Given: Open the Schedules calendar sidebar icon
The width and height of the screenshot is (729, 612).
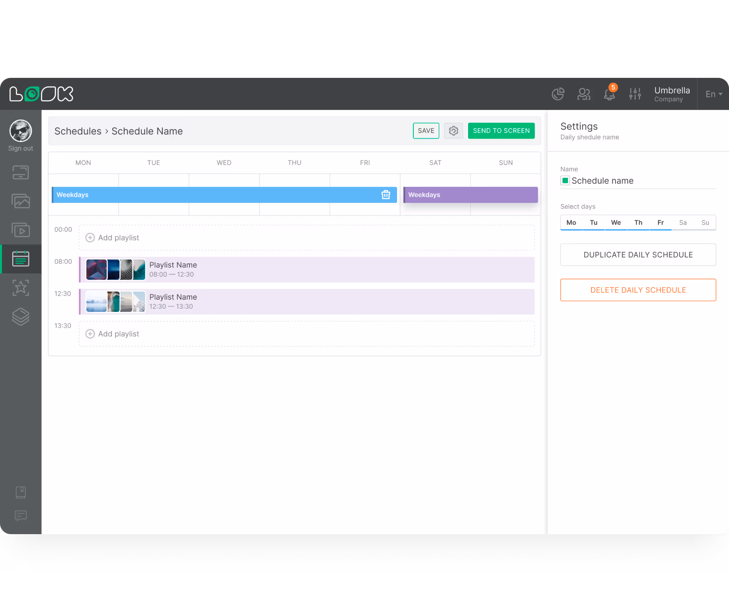Looking at the screenshot, I should click(x=21, y=258).
